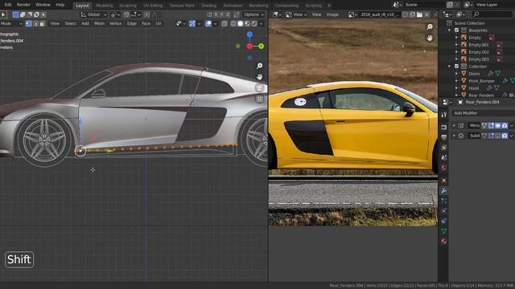
Task: Open the Output properties tab
Action: pyautogui.click(x=443, y=137)
